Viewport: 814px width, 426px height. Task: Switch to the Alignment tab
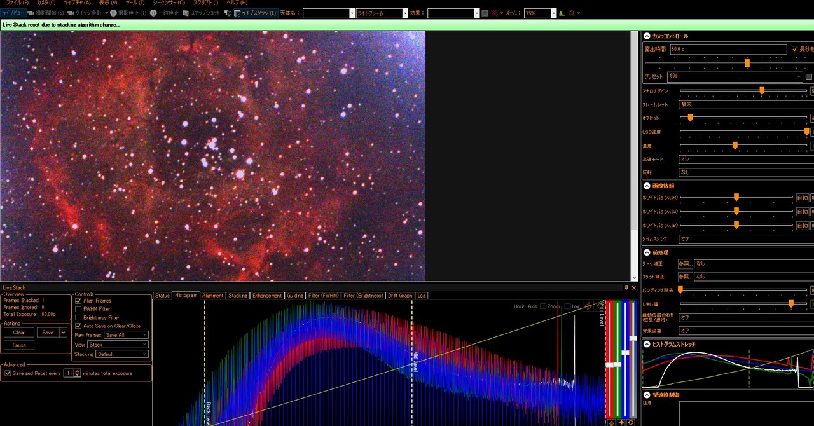pyautogui.click(x=212, y=296)
